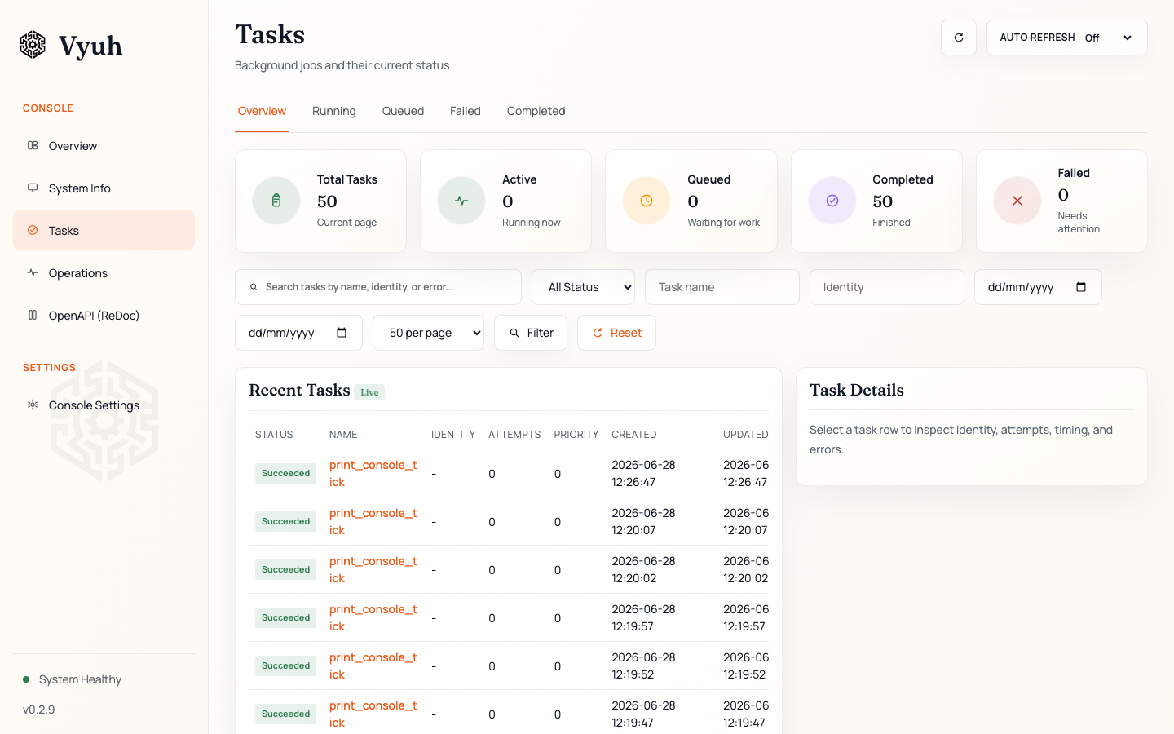Viewport: 1174px width, 734px height.
Task: Click Succeeded badge in 12:20:07 row
Action: coord(285,521)
